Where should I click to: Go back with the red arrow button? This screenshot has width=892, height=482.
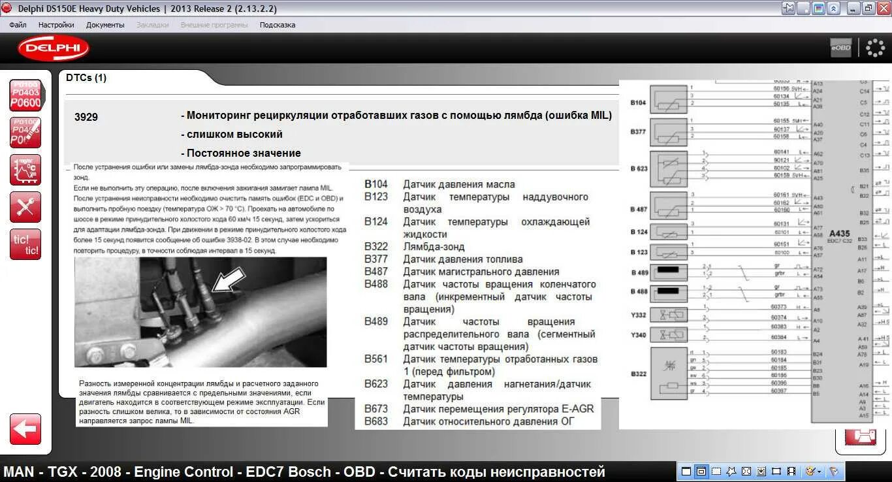click(25, 429)
